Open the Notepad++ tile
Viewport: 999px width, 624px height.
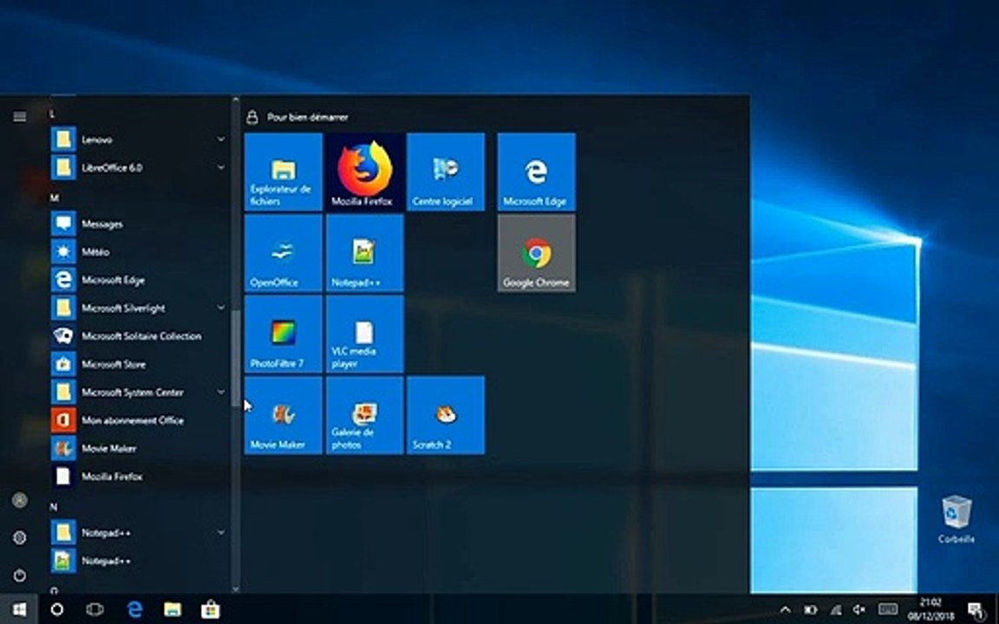364,253
